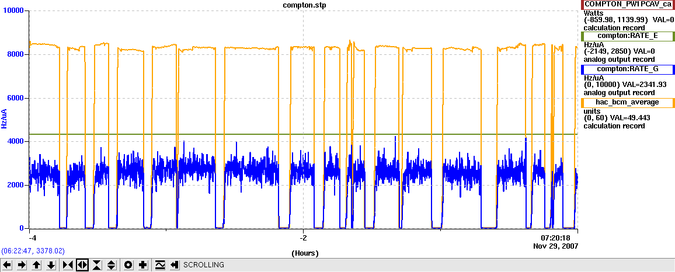Click the arrow-to-bar scroll mode icon
The width and height of the screenshot is (675, 272).
point(174,265)
